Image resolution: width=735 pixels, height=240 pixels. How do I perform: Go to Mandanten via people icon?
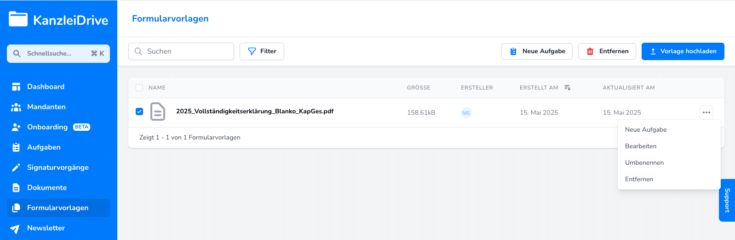pyautogui.click(x=16, y=107)
